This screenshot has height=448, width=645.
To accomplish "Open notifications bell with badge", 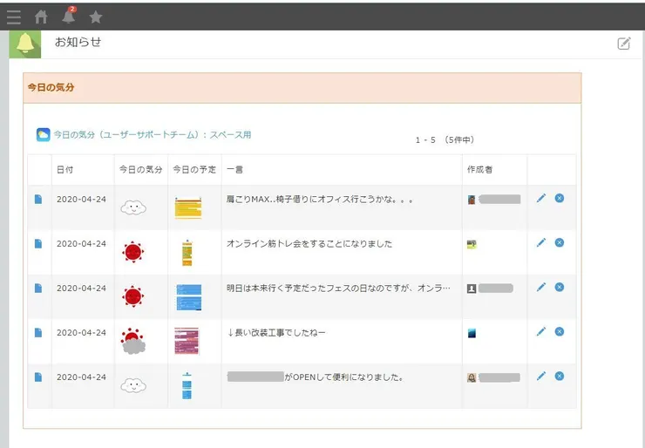I will click(x=68, y=16).
